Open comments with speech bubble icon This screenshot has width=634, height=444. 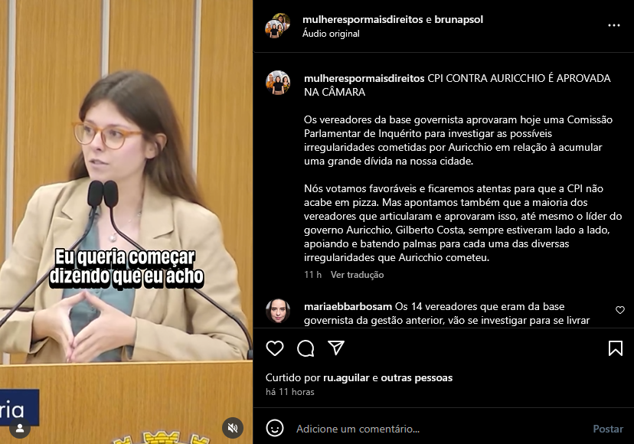tap(306, 348)
